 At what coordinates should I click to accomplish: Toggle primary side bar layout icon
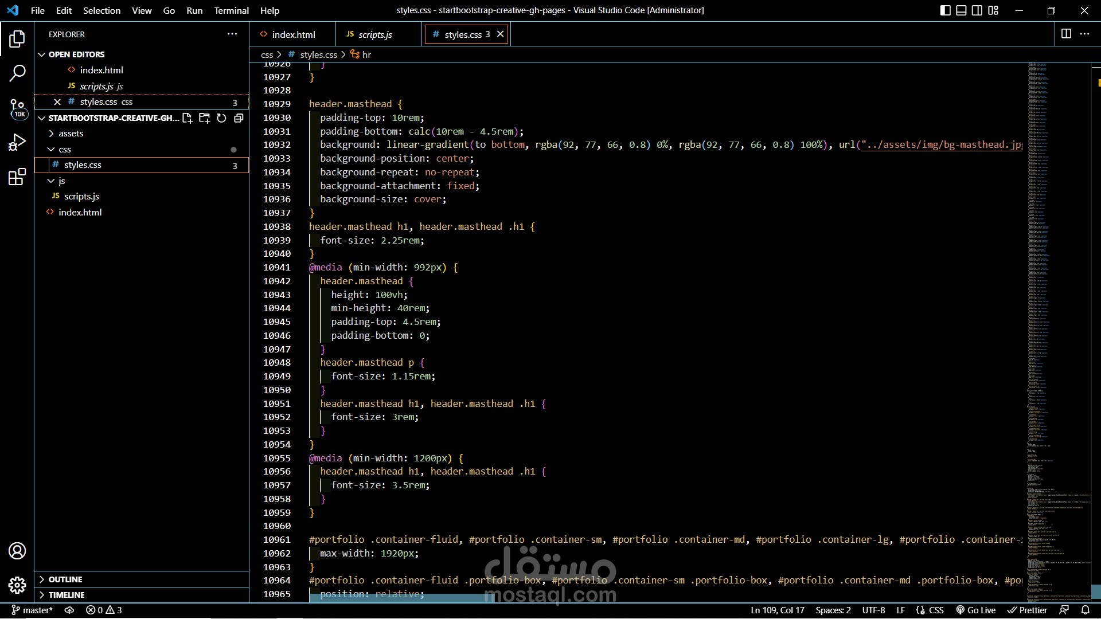click(x=946, y=10)
